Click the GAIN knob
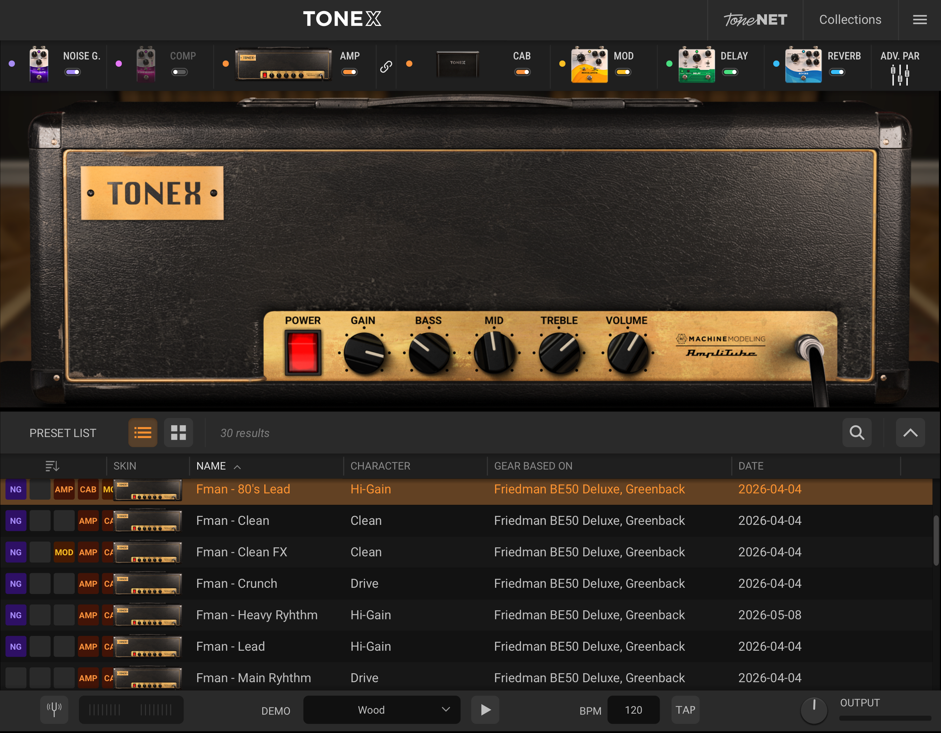 coord(365,353)
